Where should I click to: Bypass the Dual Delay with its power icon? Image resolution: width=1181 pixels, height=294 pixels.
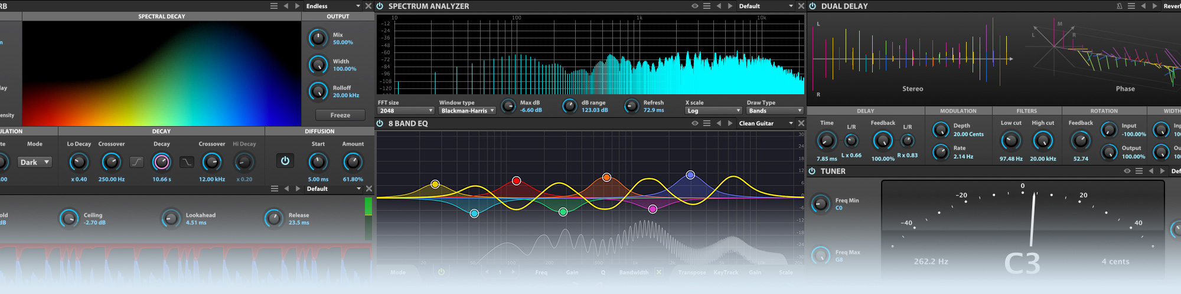pyautogui.click(x=813, y=6)
